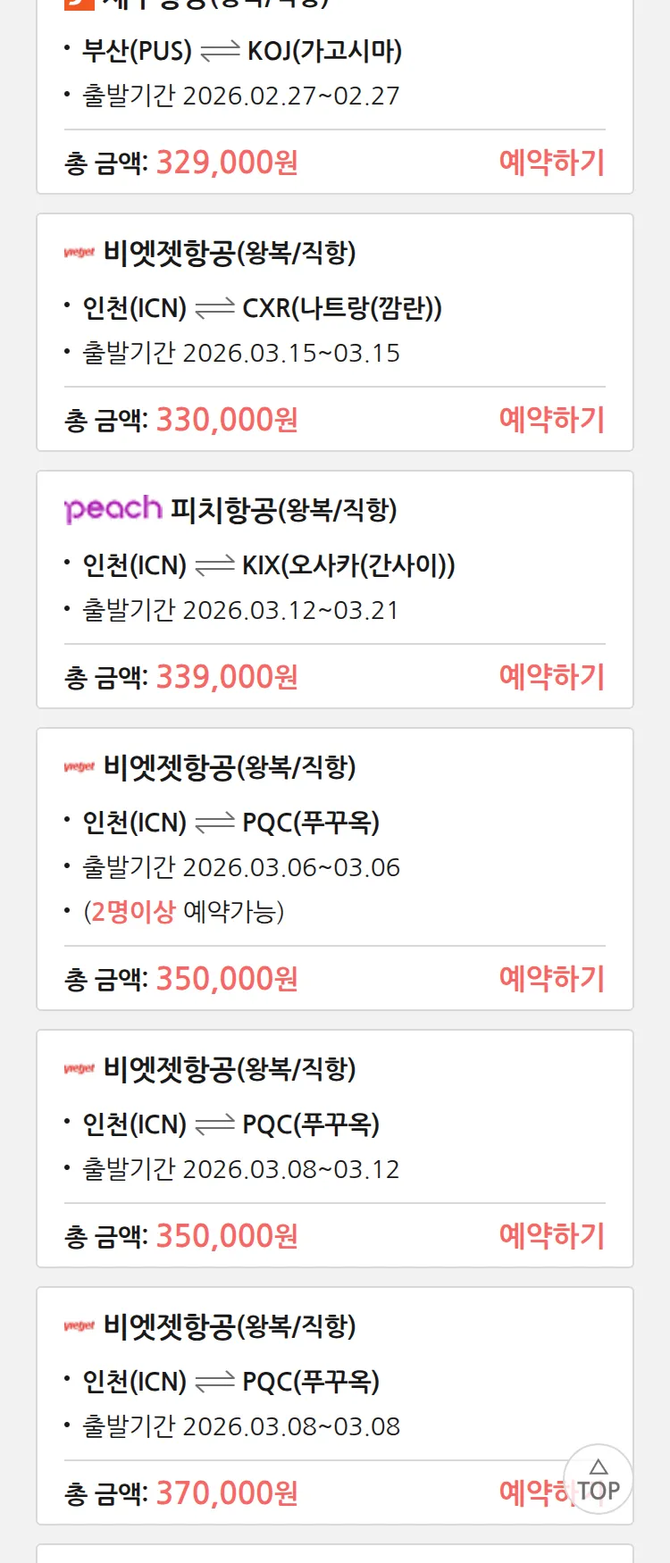Click the 출발기간 2026.03.12~03.21 date text
The image size is (670, 1563).
[x=240, y=610]
